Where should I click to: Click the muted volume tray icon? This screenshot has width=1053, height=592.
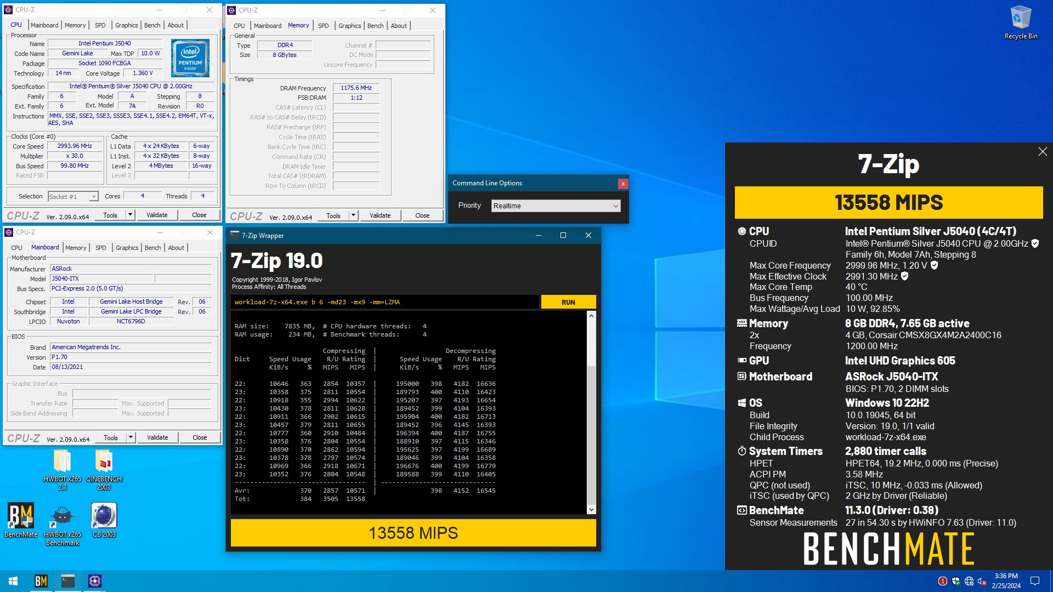982,581
